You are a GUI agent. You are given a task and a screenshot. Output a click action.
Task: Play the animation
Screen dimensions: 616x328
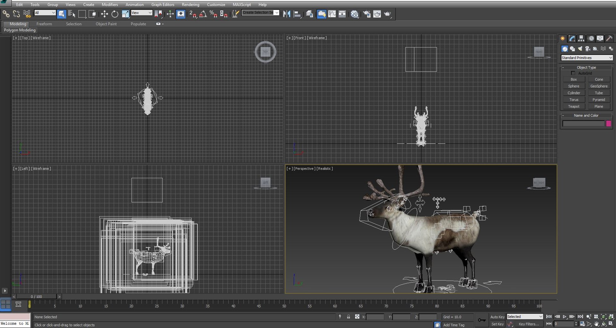point(565,317)
